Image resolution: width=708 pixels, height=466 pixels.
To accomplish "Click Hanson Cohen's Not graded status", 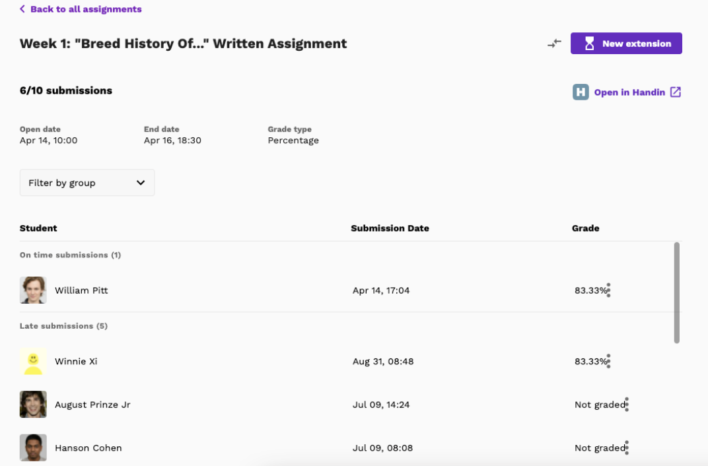I will 599,448.
